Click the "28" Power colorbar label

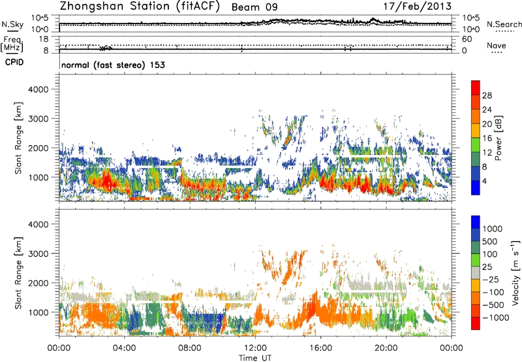[487, 95]
